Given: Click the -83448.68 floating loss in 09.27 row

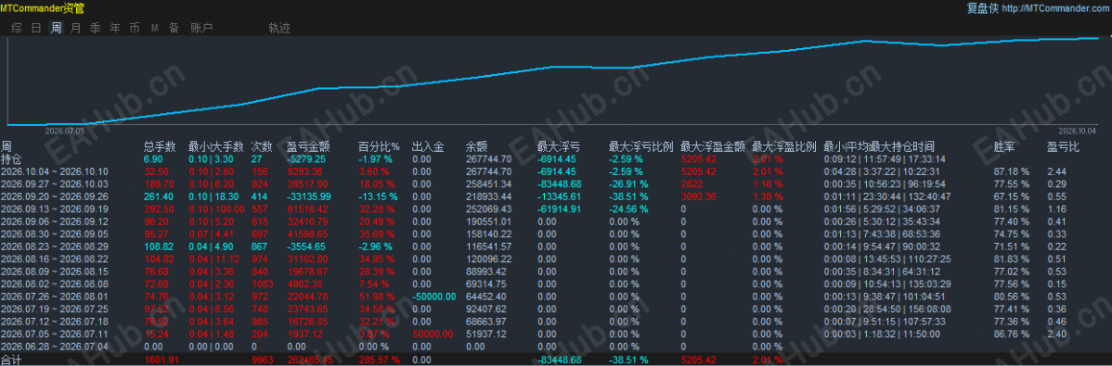Looking at the screenshot, I should pos(560,183).
